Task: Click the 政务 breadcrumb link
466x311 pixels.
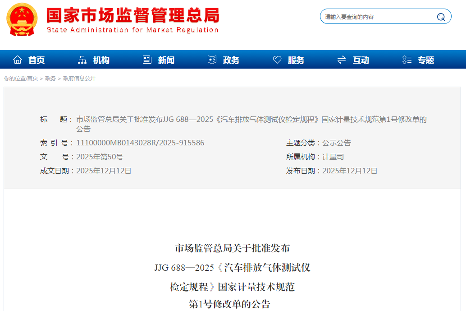Action: point(50,79)
